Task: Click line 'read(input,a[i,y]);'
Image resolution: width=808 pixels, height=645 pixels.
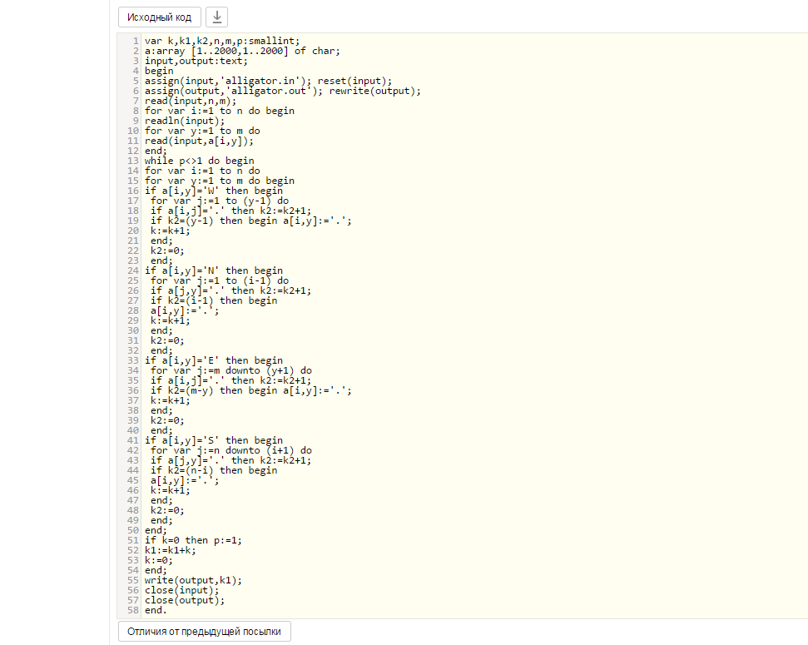Action: [x=199, y=141]
